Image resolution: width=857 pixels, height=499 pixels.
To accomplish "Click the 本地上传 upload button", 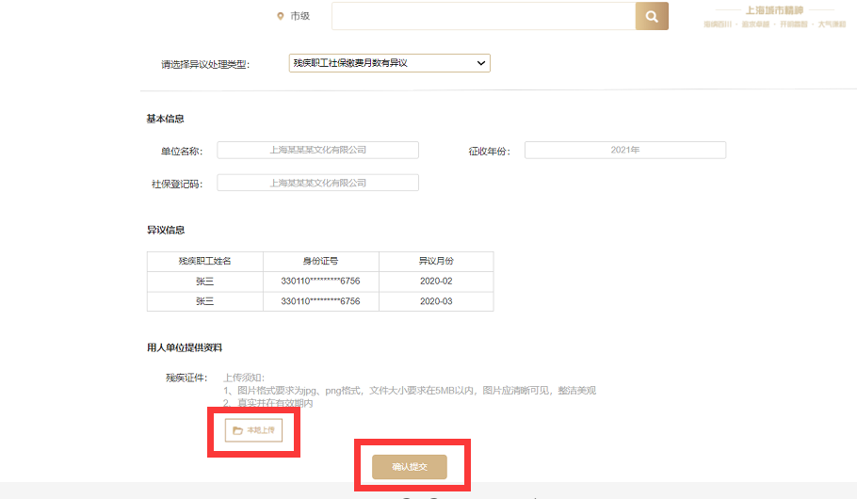I will [253, 430].
